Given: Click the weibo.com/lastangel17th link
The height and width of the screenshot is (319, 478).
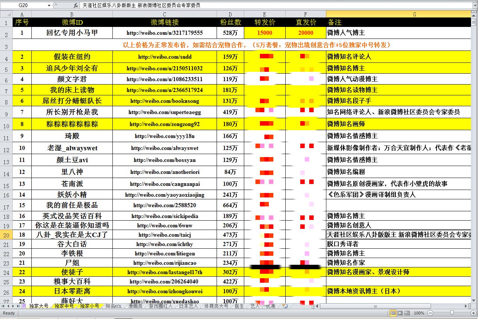Looking at the screenshot, I should tap(164, 272).
